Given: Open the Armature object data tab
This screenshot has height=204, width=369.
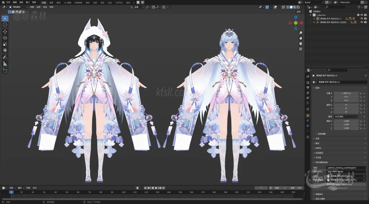Looking at the screenshot, I should [x=308, y=131].
